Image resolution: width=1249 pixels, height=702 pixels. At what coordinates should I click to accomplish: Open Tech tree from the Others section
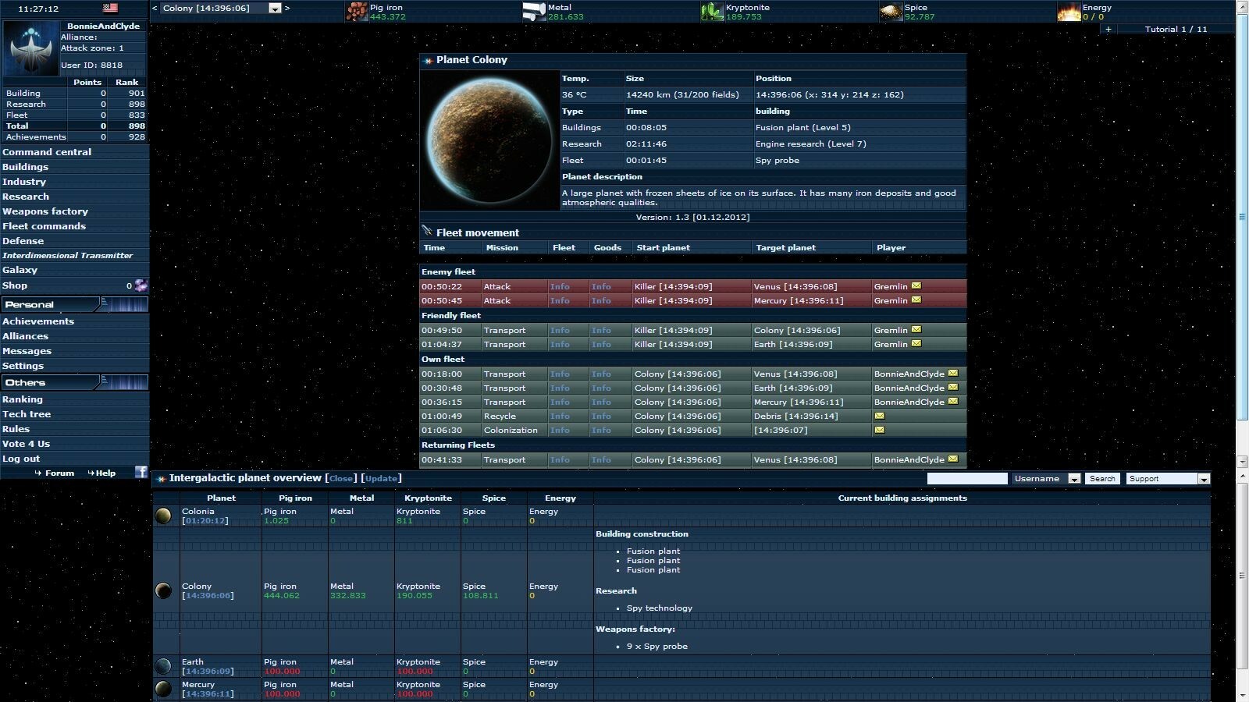(27, 413)
